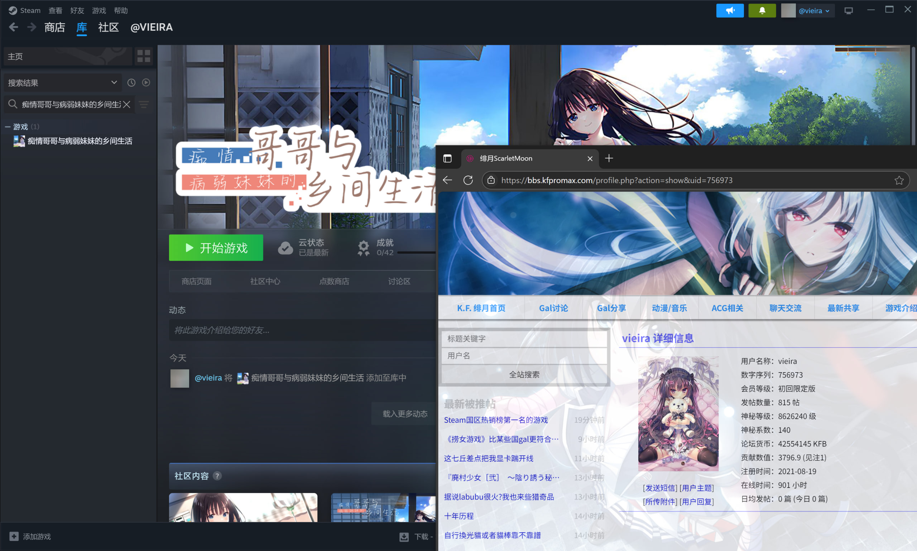The image size is (917, 551).
Task: Open the 好友 menu
Action: click(x=77, y=10)
